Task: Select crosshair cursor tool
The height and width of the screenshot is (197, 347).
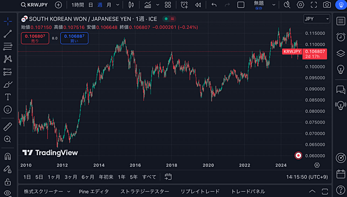Action: (x=8, y=21)
